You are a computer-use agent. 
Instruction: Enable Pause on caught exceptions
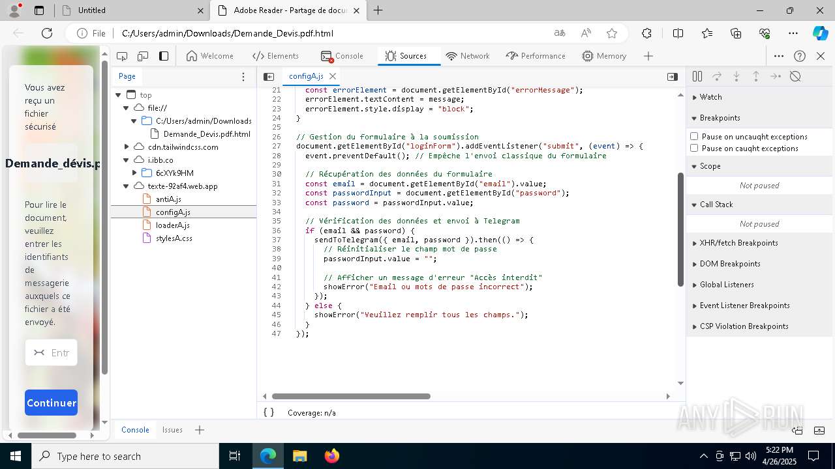(694, 148)
